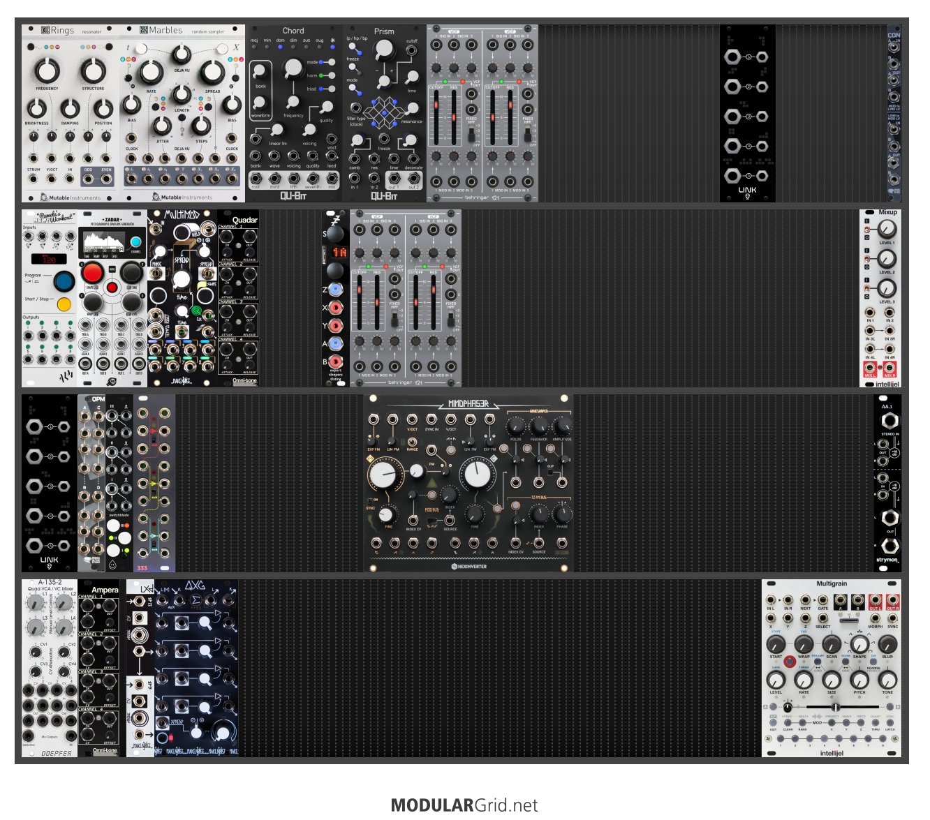Adjust the Rings STRUCTURE knob

93,70
